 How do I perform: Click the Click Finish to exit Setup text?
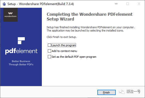tap(62, 37)
